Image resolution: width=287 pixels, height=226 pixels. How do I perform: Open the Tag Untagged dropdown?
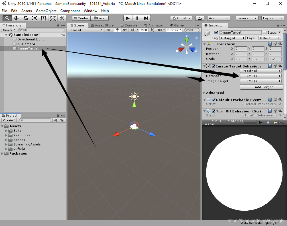[x=233, y=38]
